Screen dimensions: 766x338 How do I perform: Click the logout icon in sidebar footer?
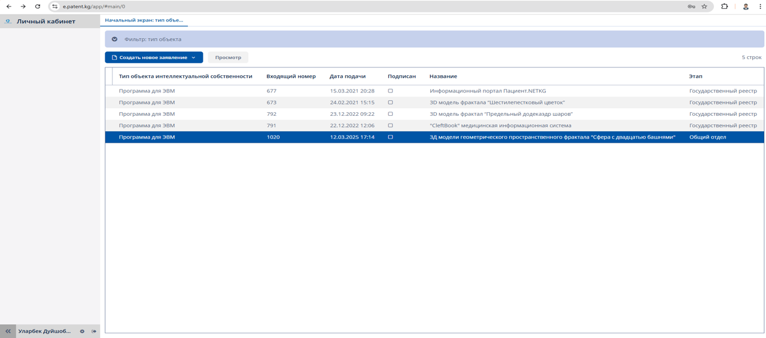94,331
